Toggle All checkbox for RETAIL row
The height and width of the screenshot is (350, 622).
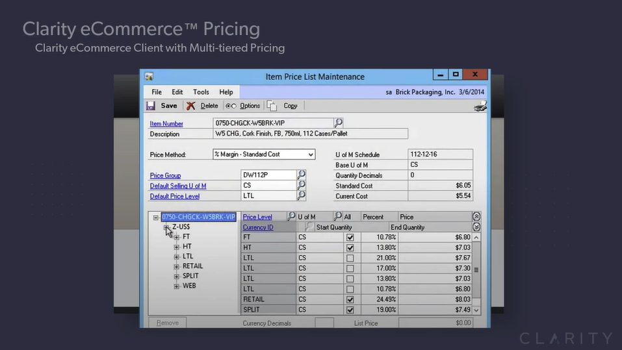click(x=350, y=299)
